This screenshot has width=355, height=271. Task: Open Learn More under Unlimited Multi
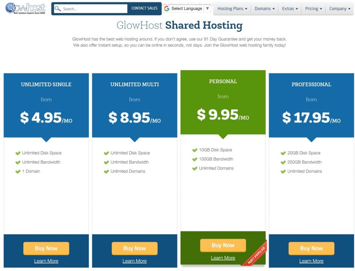(135, 261)
